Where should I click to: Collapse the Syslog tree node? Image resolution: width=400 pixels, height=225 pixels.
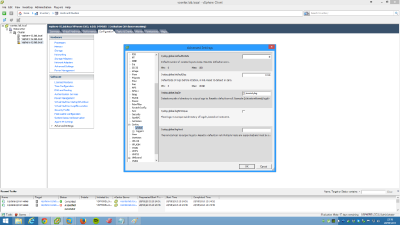click(129, 124)
